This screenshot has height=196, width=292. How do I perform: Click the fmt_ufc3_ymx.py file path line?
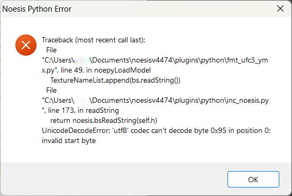click(155, 60)
